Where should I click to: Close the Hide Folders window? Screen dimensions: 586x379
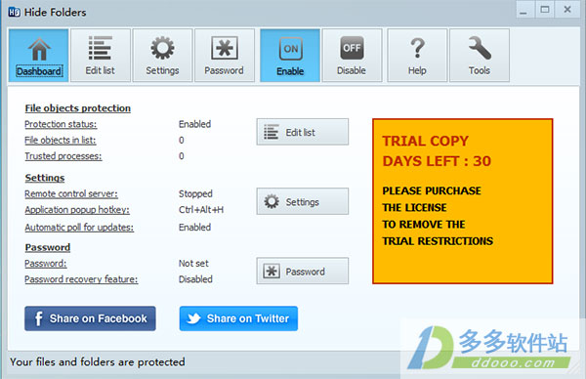point(567,10)
